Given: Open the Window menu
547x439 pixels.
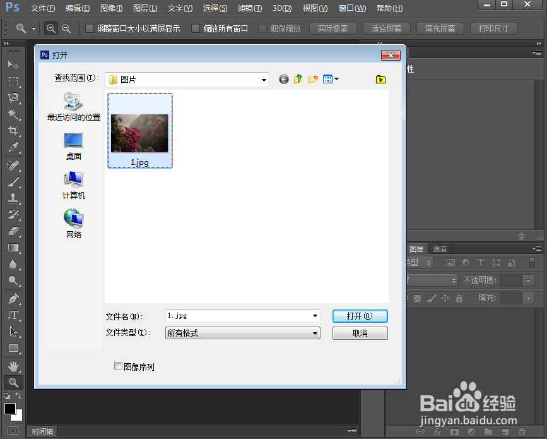Looking at the screenshot, I should click(x=352, y=8).
